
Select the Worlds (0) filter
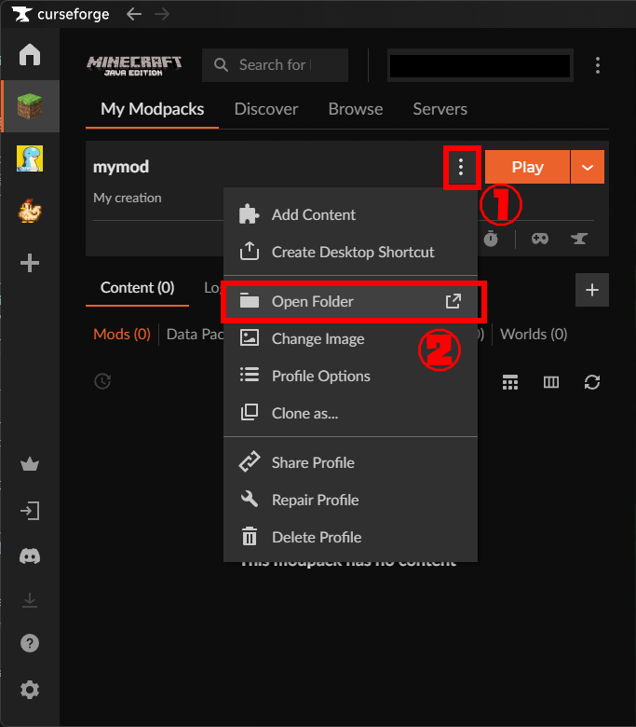coord(534,335)
